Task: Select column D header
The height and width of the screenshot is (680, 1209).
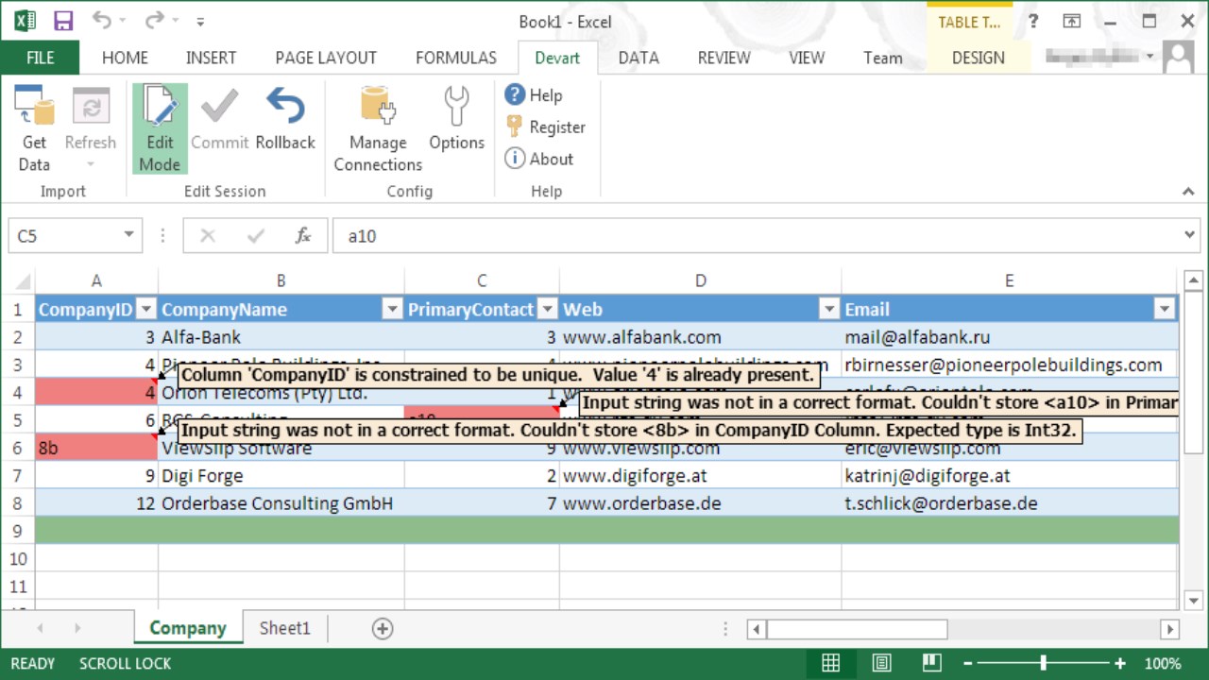Action: 700,280
